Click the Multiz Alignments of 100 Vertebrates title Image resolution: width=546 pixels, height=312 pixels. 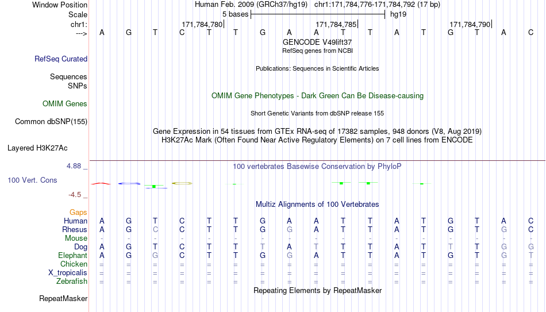(317, 205)
